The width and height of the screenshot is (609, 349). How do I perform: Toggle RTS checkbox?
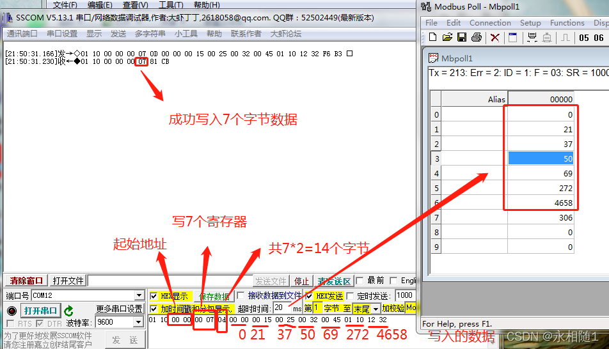[x=10, y=323]
